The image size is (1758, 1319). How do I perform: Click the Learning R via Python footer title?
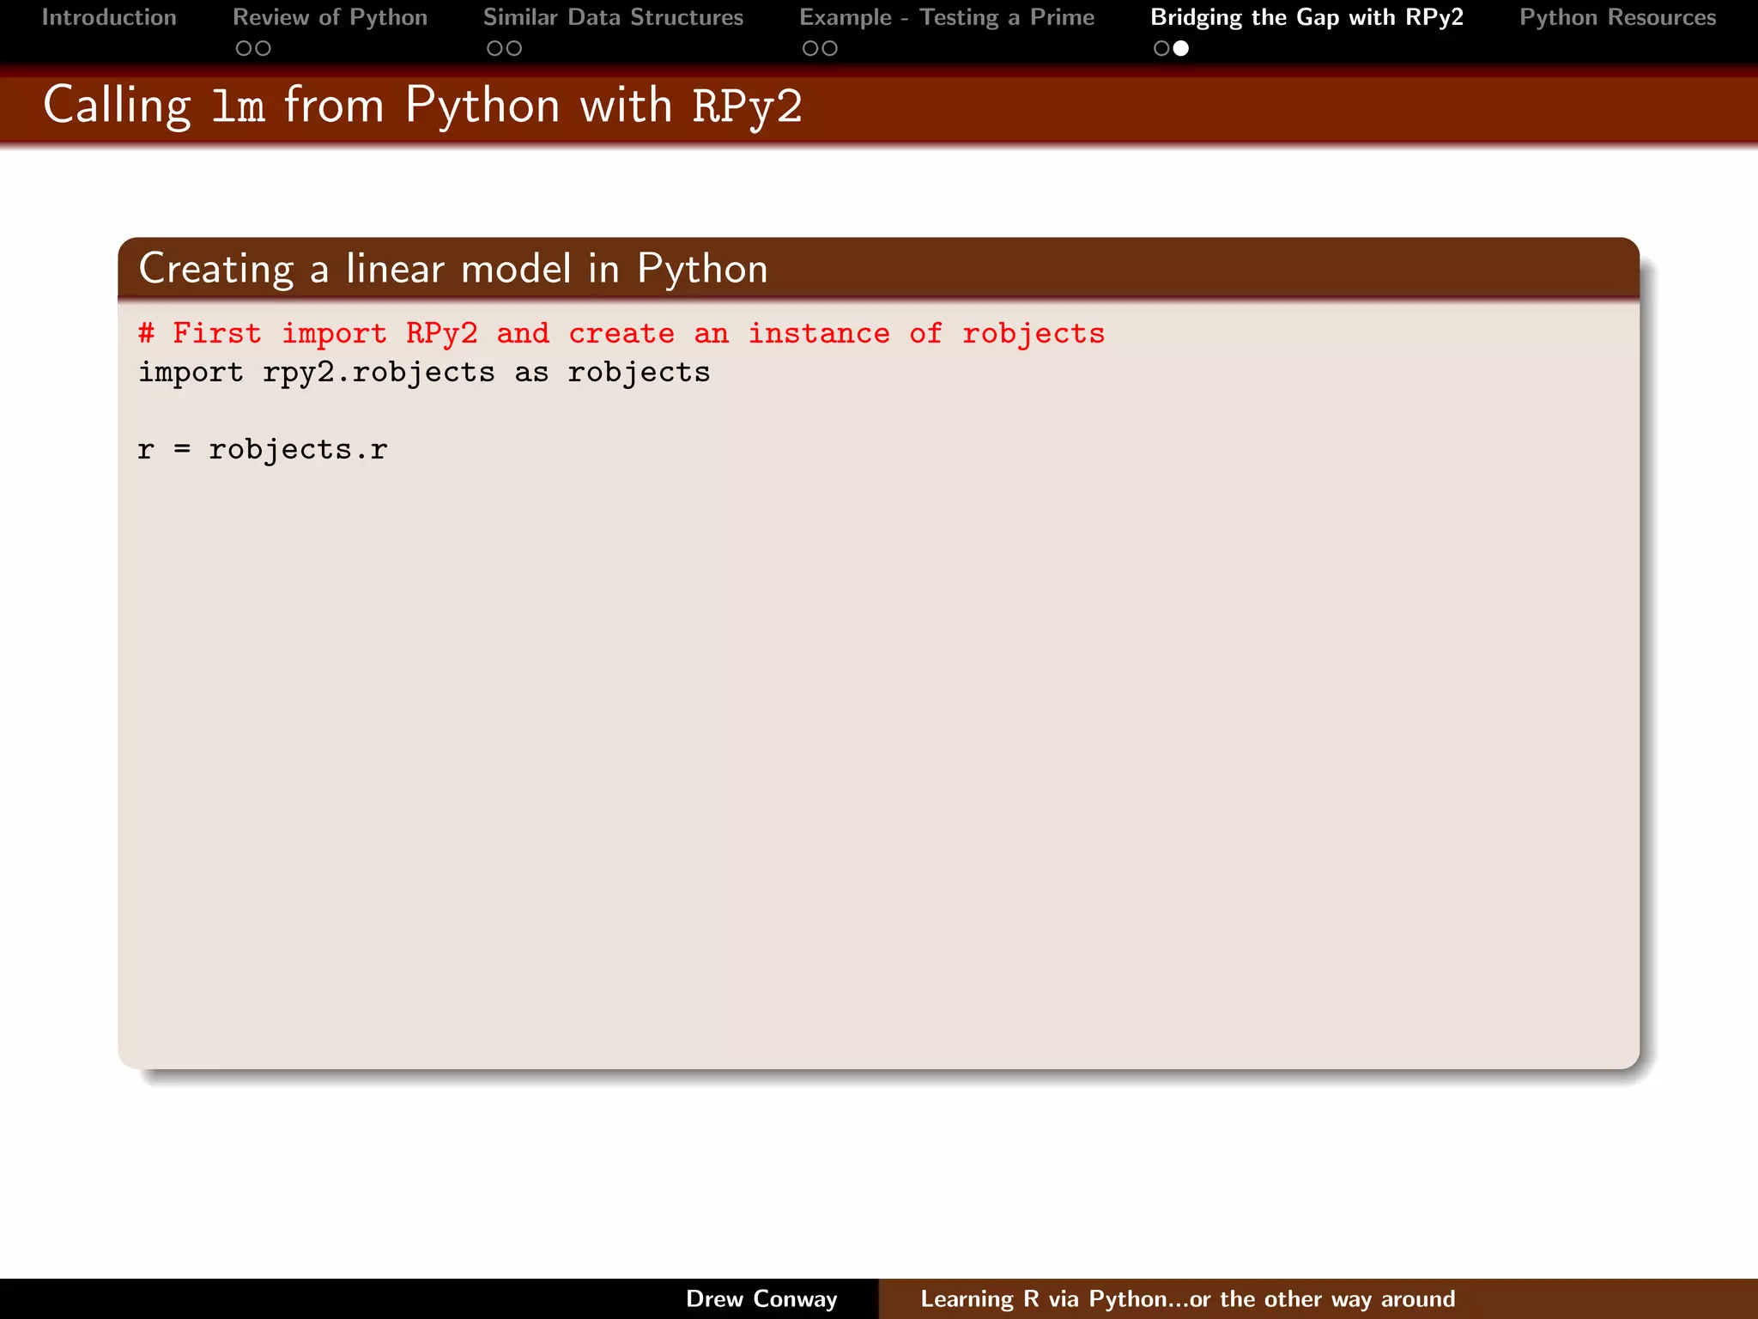pyautogui.click(x=1187, y=1298)
